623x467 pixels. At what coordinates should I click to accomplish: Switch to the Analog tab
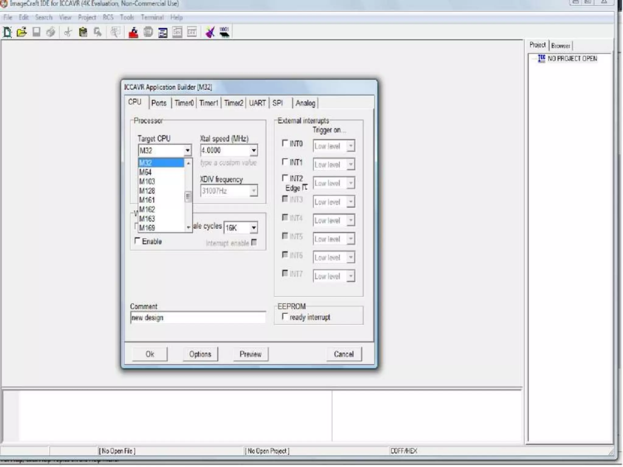coord(305,103)
